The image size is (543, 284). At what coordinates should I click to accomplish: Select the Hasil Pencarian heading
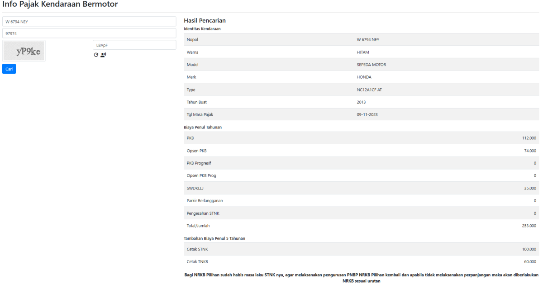click(x=205, y=20)
